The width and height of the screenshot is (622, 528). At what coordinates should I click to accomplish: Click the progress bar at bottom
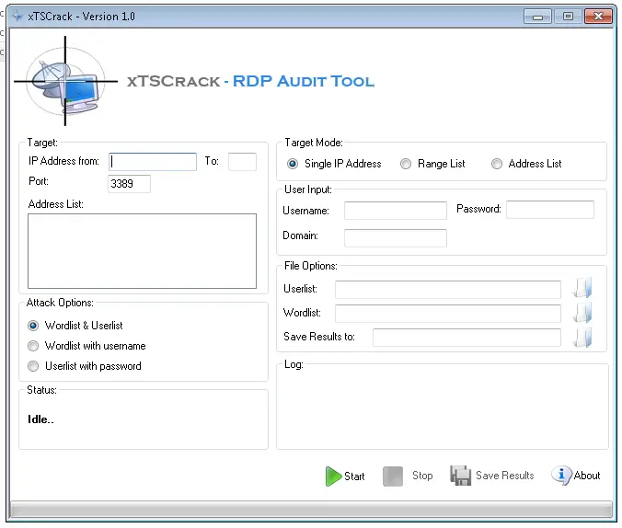point(311,510)
